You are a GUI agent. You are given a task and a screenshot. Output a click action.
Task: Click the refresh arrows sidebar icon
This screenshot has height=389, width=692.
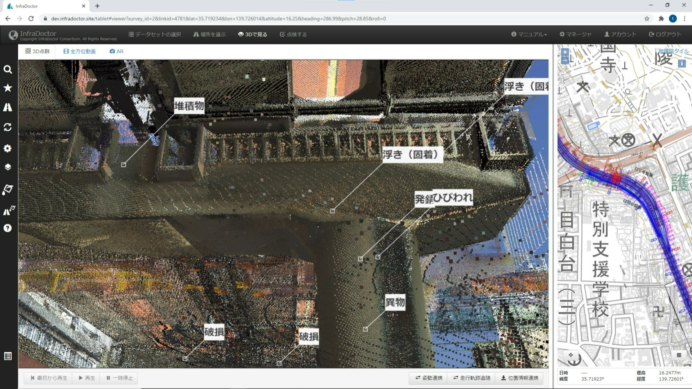pyautogui.click(x=8, y=127)
